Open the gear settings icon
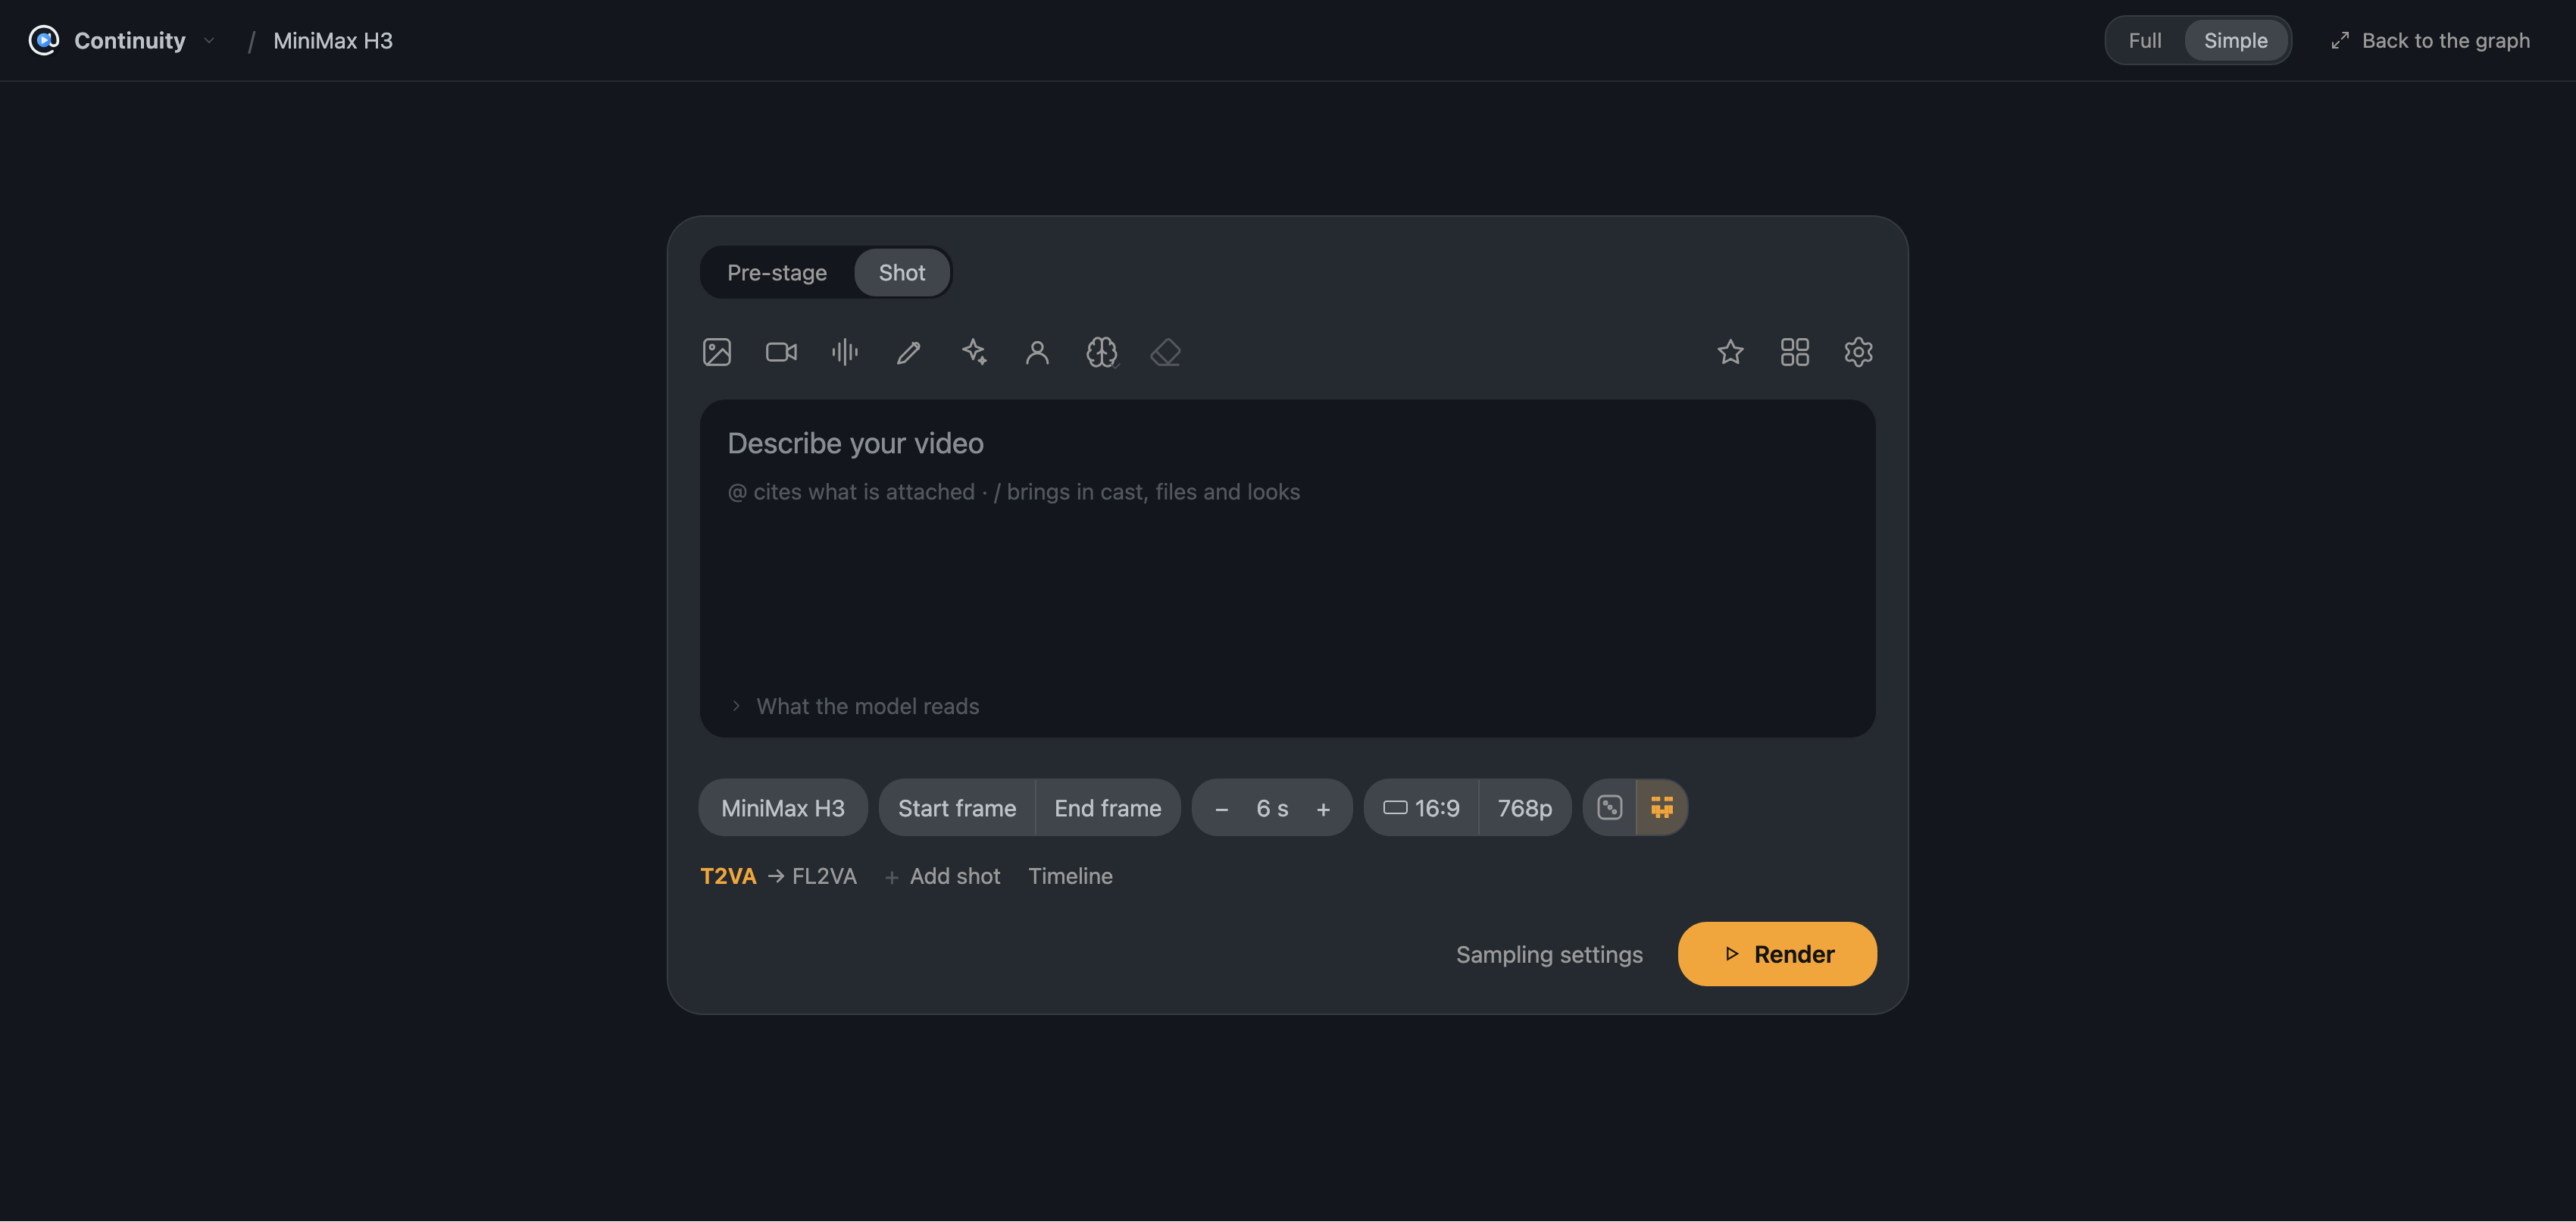The height and width of the screenshot is (1222, 2576). click(x=1859, y=352)
